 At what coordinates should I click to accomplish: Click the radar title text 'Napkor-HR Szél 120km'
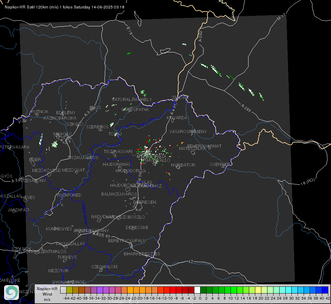pos(27,7)
